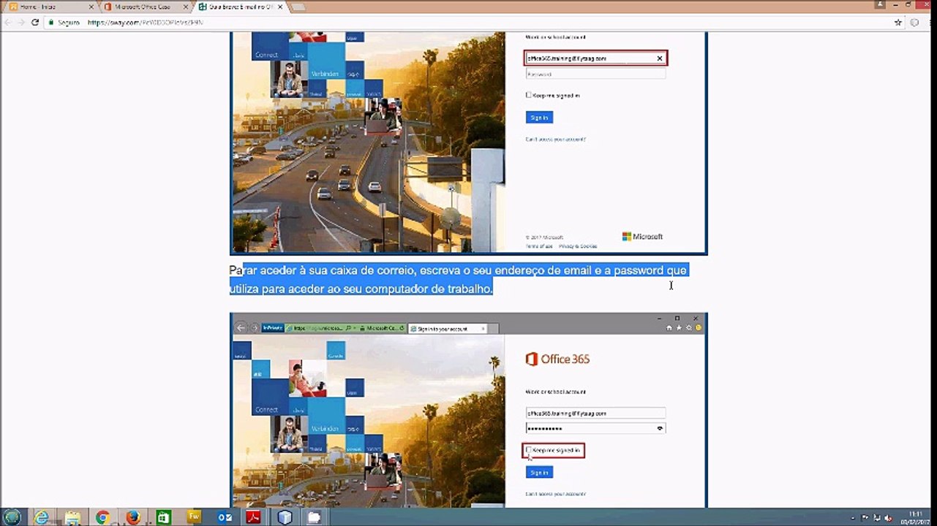Toggle Keep me signed in checkbox in lower image
This screenshot has height=526, width=937.
[x=529, y=450]
